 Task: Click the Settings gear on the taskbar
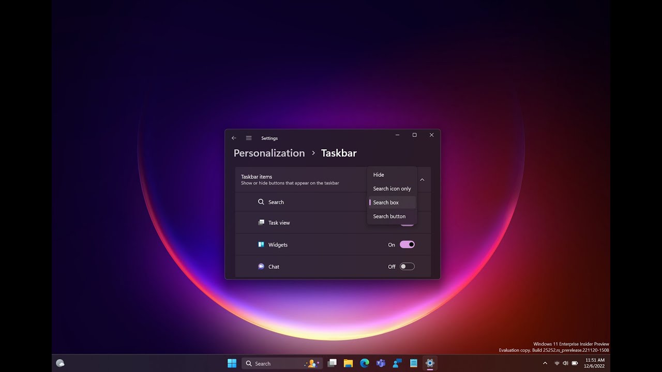430,363
